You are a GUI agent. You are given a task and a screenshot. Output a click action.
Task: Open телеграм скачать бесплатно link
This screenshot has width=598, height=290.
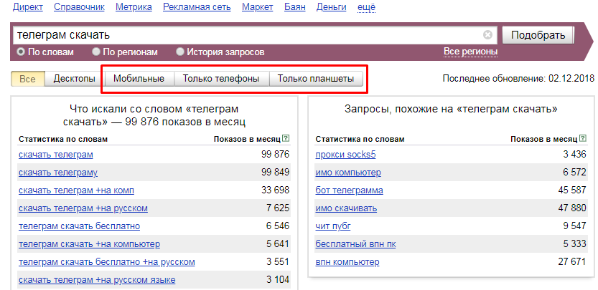[79, 226]
